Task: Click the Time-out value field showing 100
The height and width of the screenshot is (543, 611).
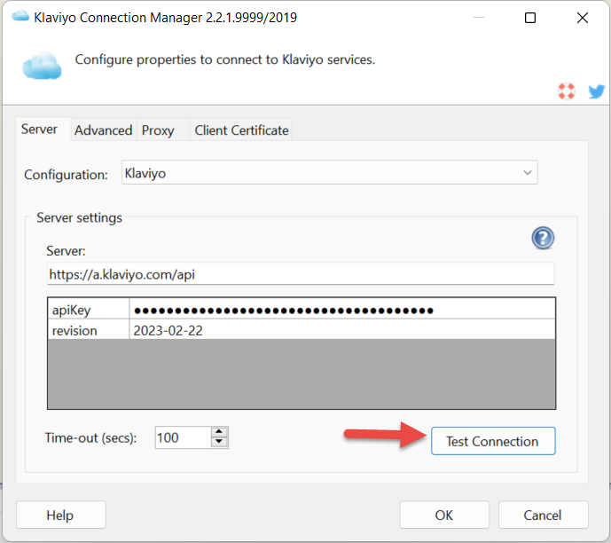Action: pyautogui.click(x=183, y=437)
